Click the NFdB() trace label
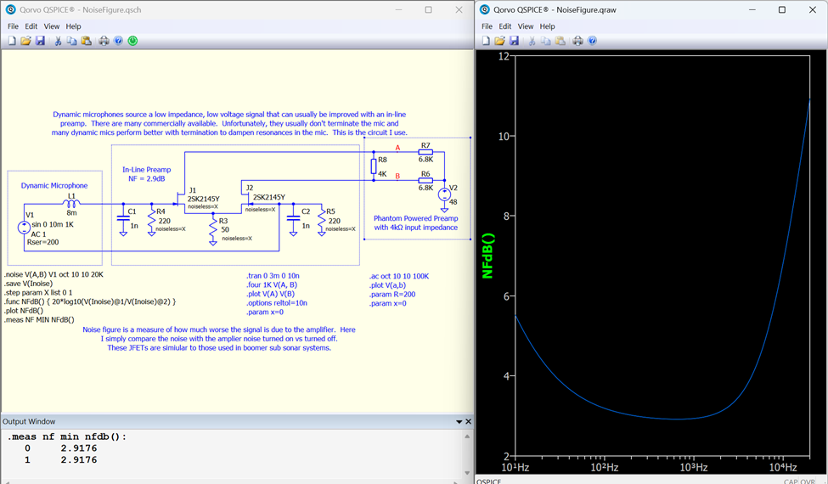Screen dimensions: 828x484 (487, 256)
